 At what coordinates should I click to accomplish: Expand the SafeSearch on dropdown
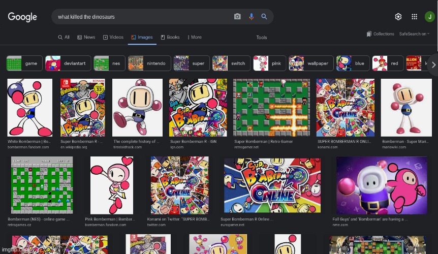click(x=414, y=34)
